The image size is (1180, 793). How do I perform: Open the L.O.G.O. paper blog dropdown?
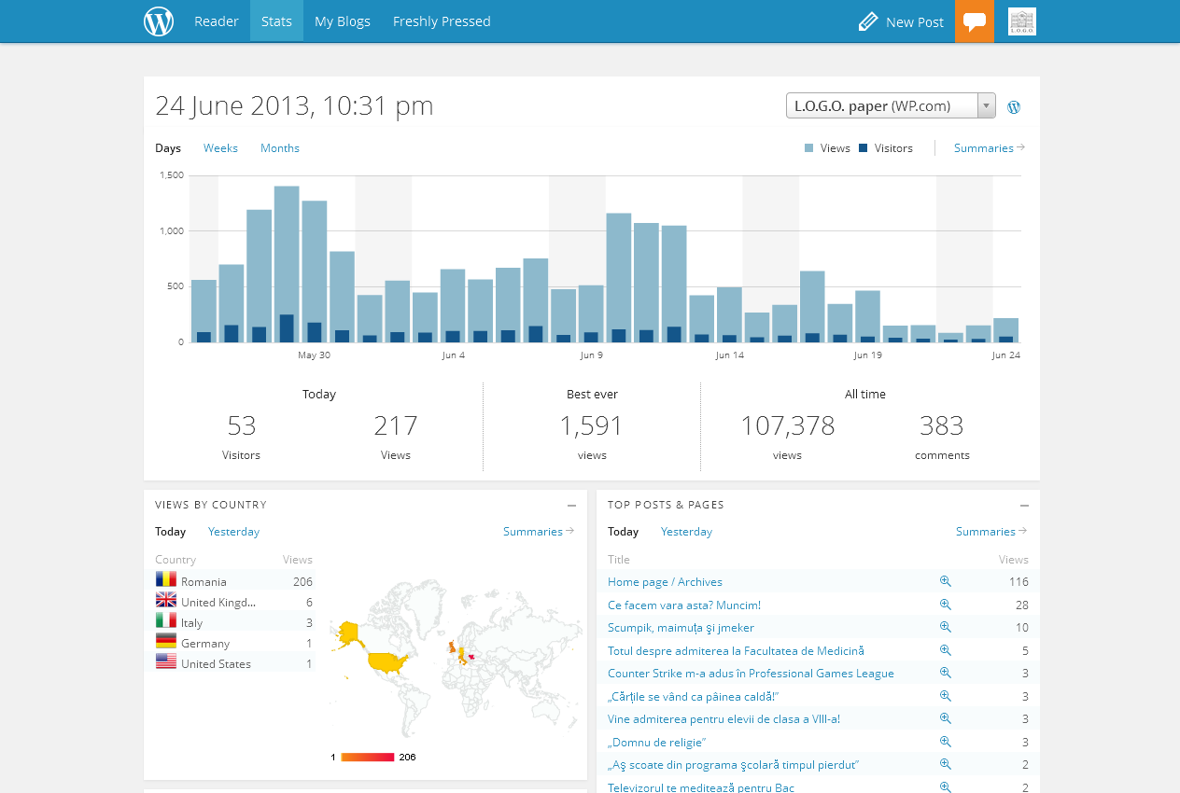point(891,105)
